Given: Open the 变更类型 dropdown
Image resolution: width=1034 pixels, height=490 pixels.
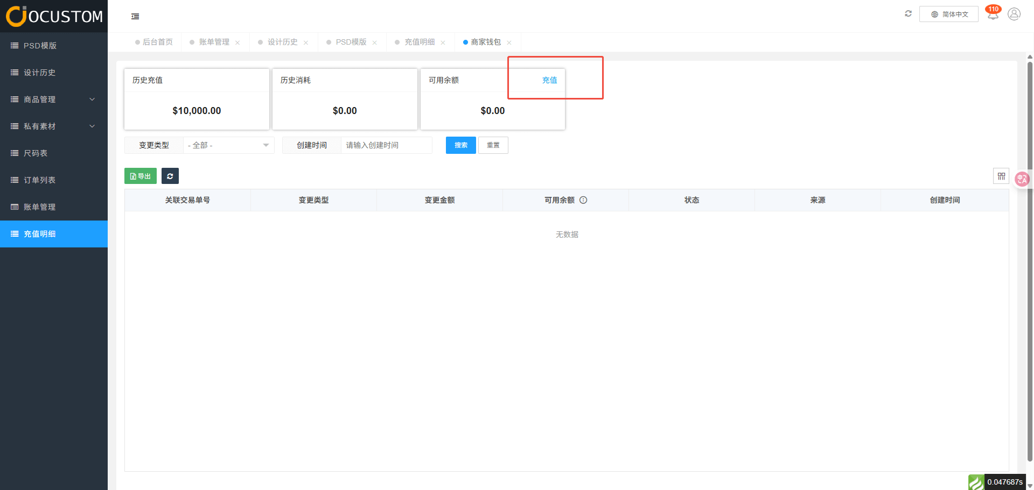Looking at the screenshot, I should coord(228,145).
